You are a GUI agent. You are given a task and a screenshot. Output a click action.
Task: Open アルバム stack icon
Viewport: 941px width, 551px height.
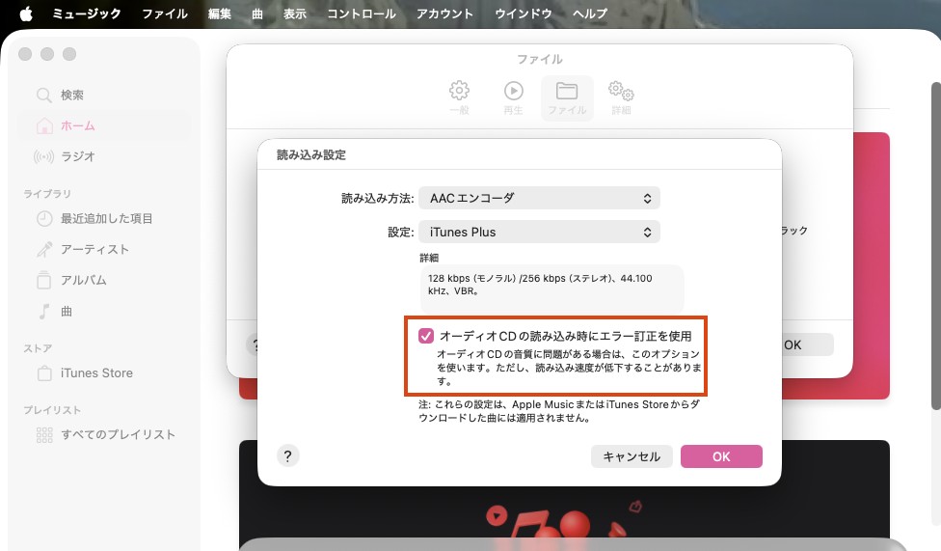(x=43, y=280)
